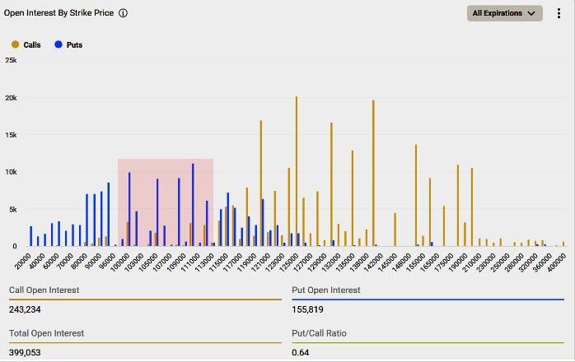Select the tallest call bar near 125000
This screenshot has width=575, height=362.
[297, 173]
